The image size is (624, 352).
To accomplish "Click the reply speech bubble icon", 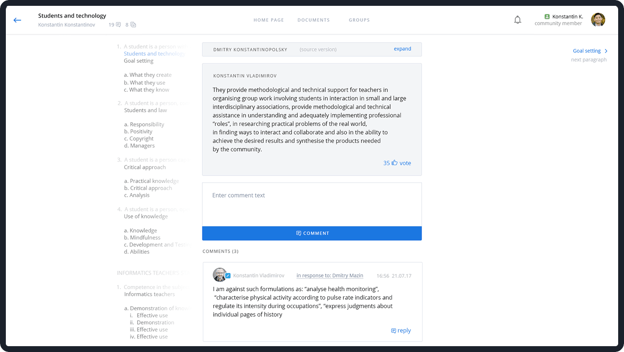I will [x=393, y=331].
